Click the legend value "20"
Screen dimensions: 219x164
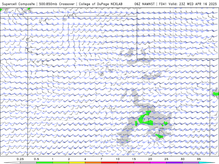[150, 159]
